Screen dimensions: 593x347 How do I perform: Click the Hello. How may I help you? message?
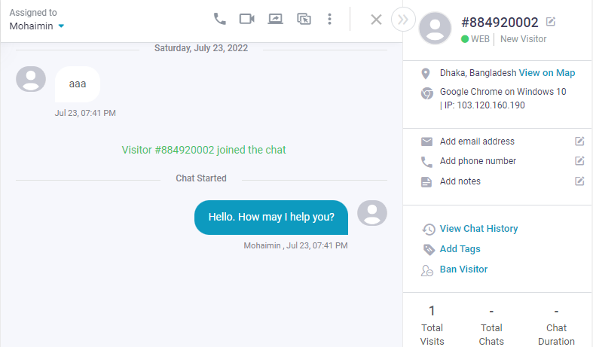click(x=271, y=218)
